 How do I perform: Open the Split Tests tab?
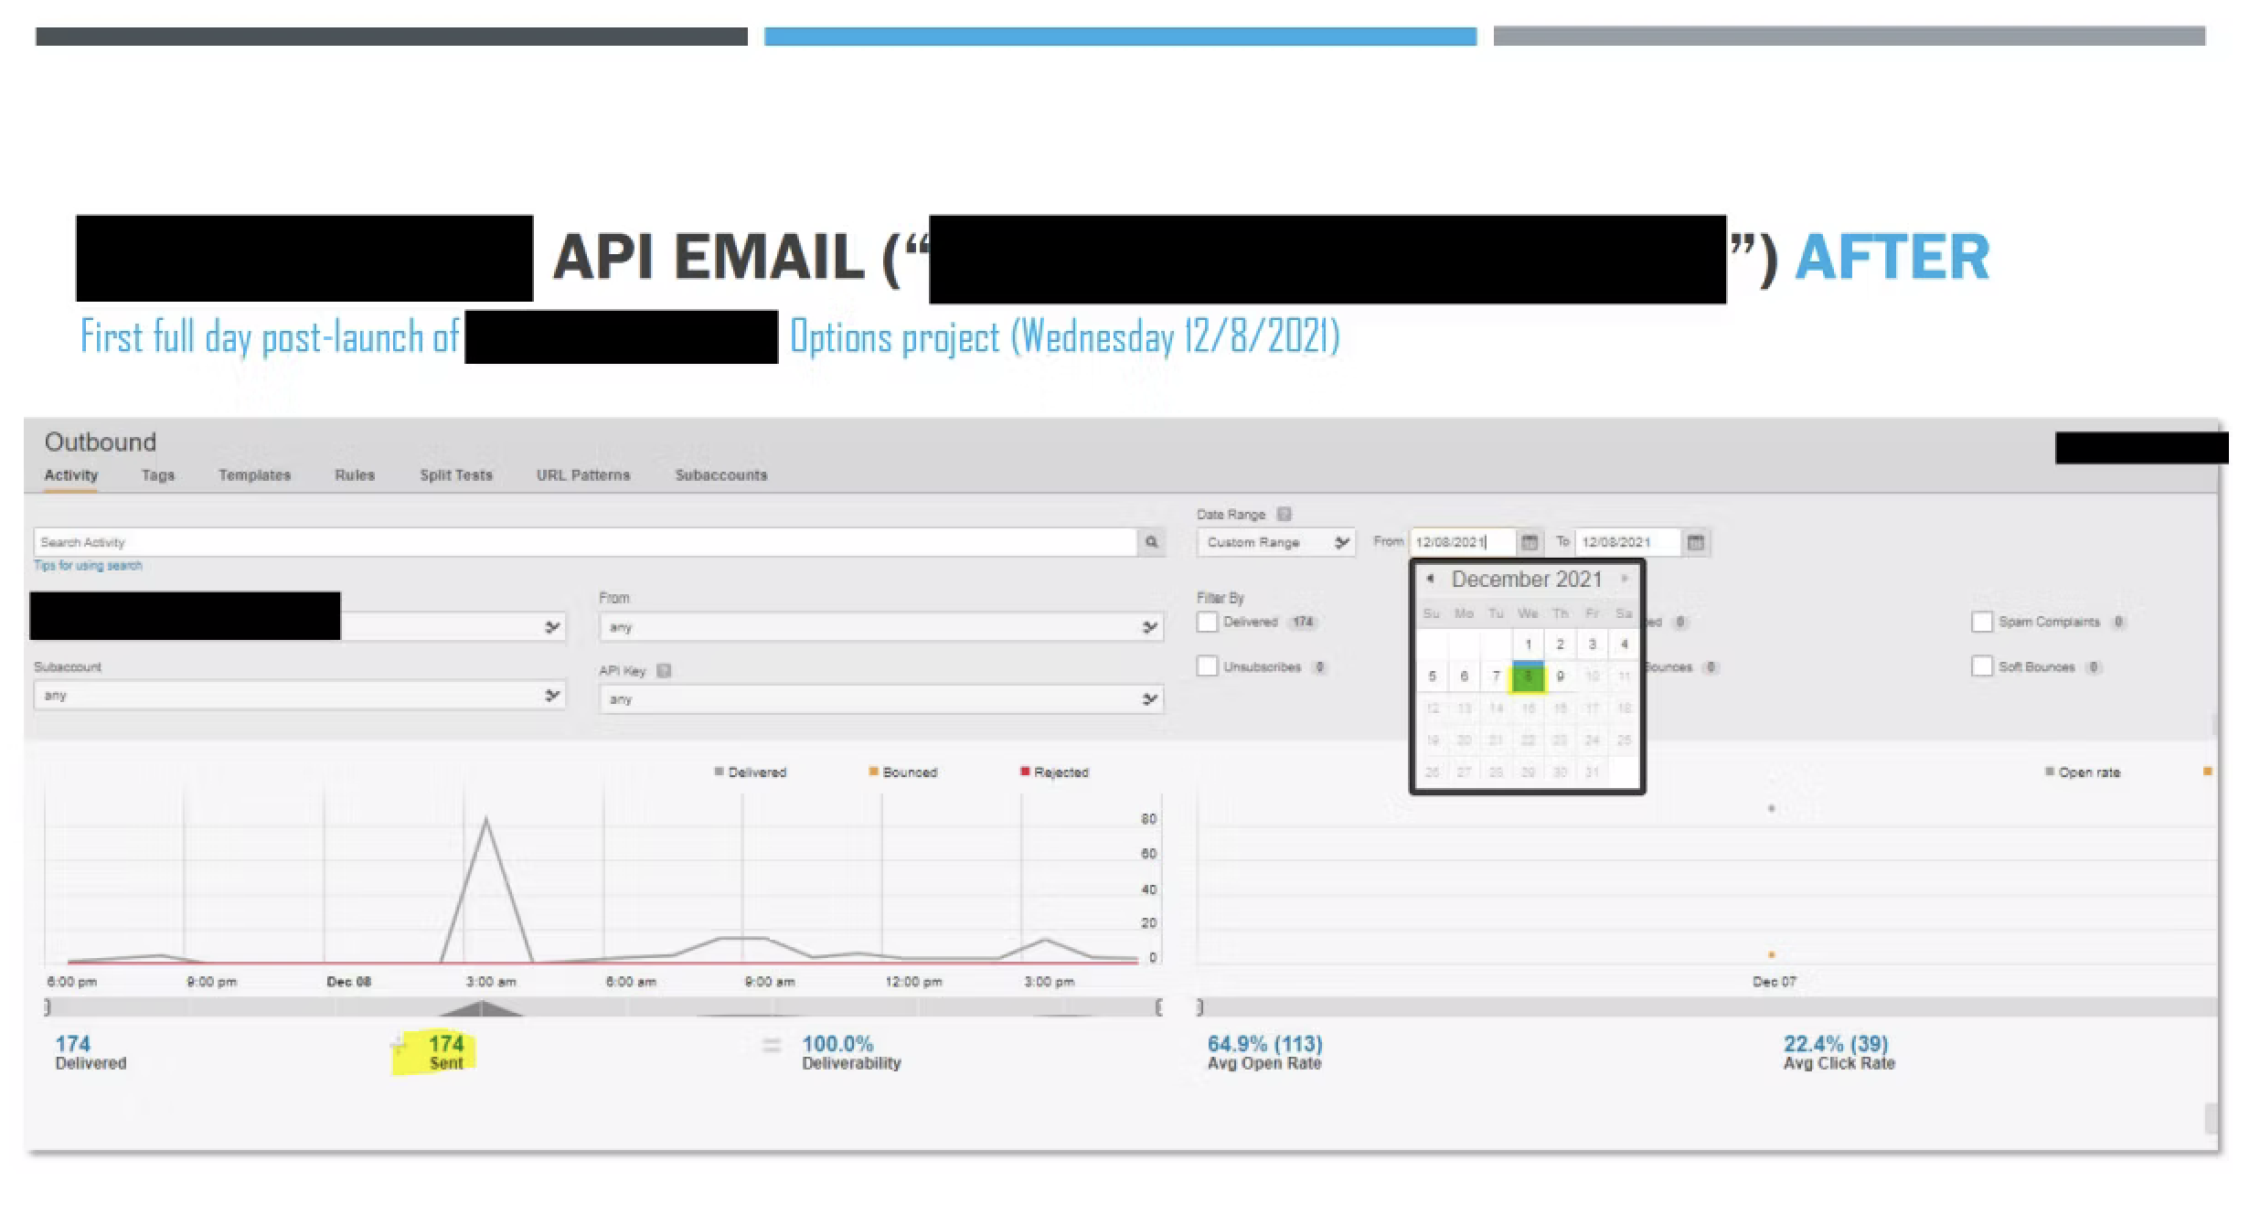click(455, 474)
